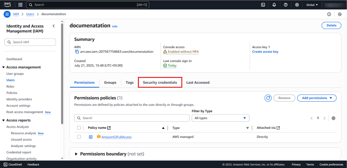Viewport: 347px width, 168px height.
Task: Click the IAM breadcrumb link
Action: (16, 14)
